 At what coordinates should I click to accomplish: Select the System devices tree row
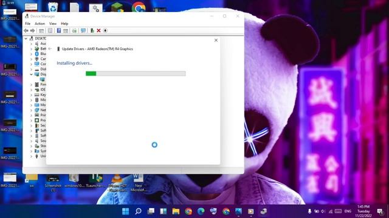click(x=40, y=151)
